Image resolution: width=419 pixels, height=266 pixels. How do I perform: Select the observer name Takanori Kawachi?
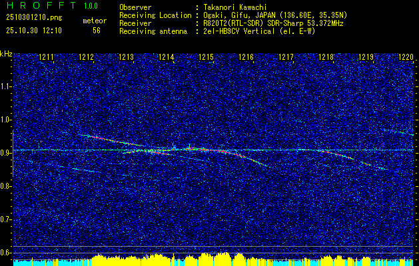234,7
